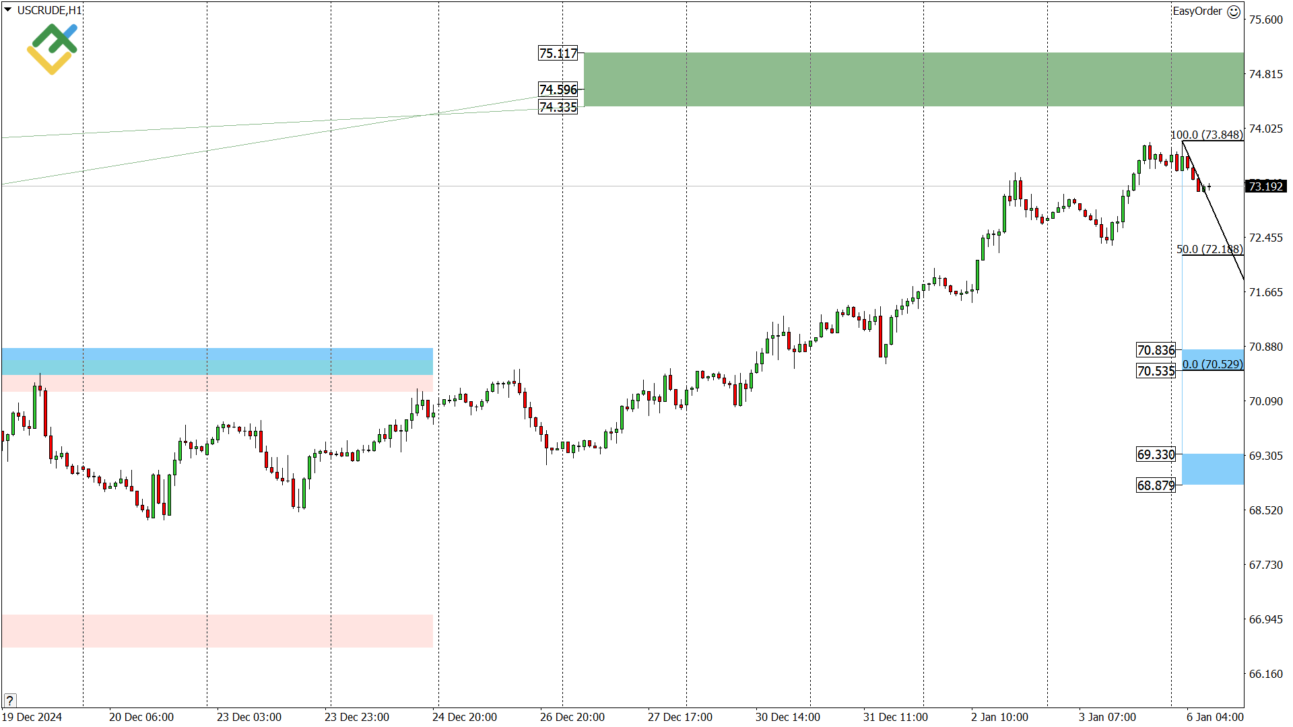Screen dimensions: 1293x727
Task: Select the Fibonacci 0.0 (70.529) level label
Action: (x=1212, y=364)
